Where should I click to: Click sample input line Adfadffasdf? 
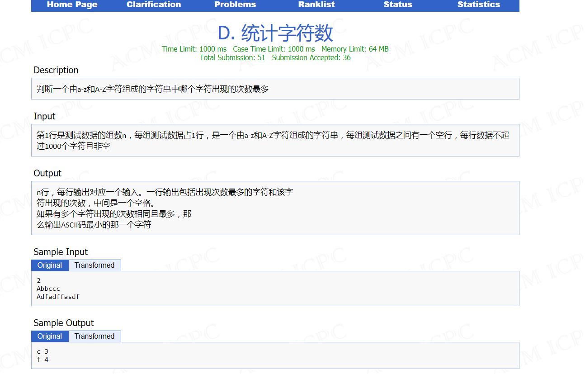58,297
